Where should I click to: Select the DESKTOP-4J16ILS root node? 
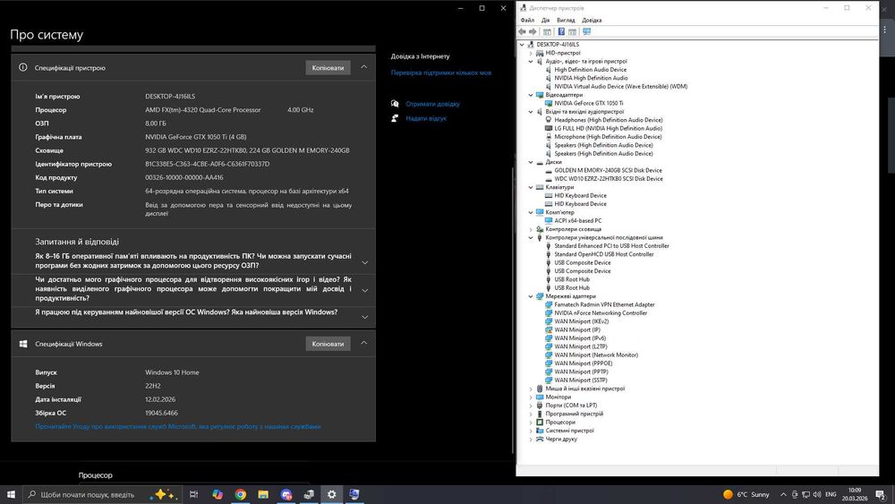tap(558, 45)
